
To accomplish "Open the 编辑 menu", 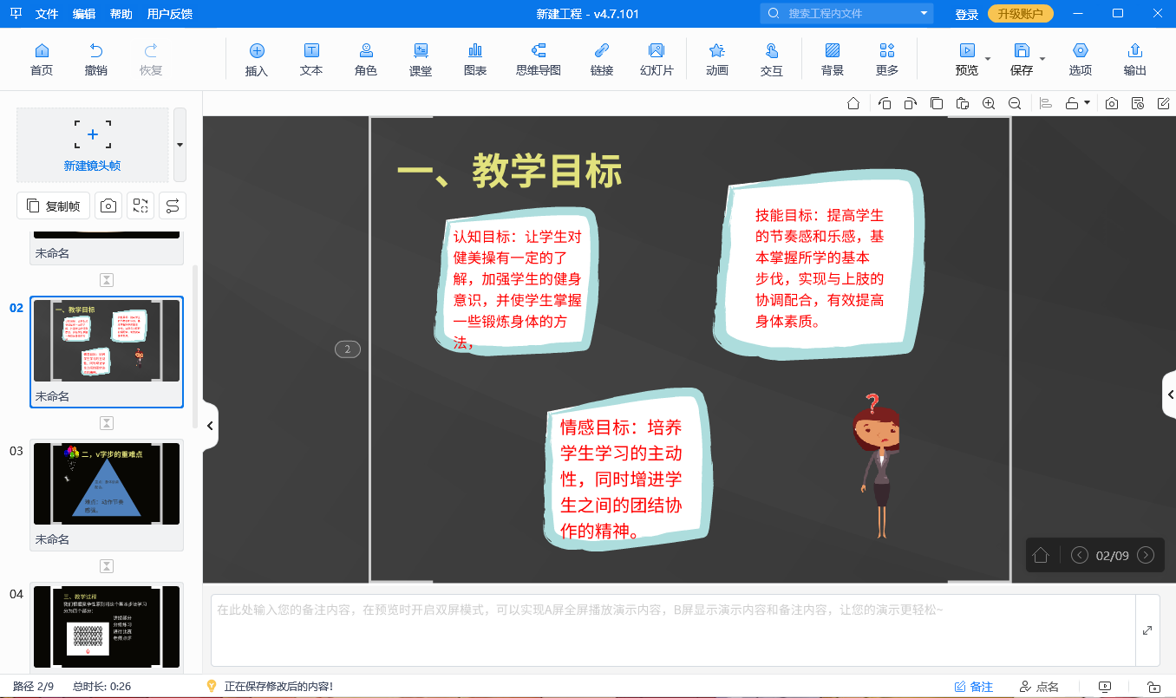I will [84, 14].
